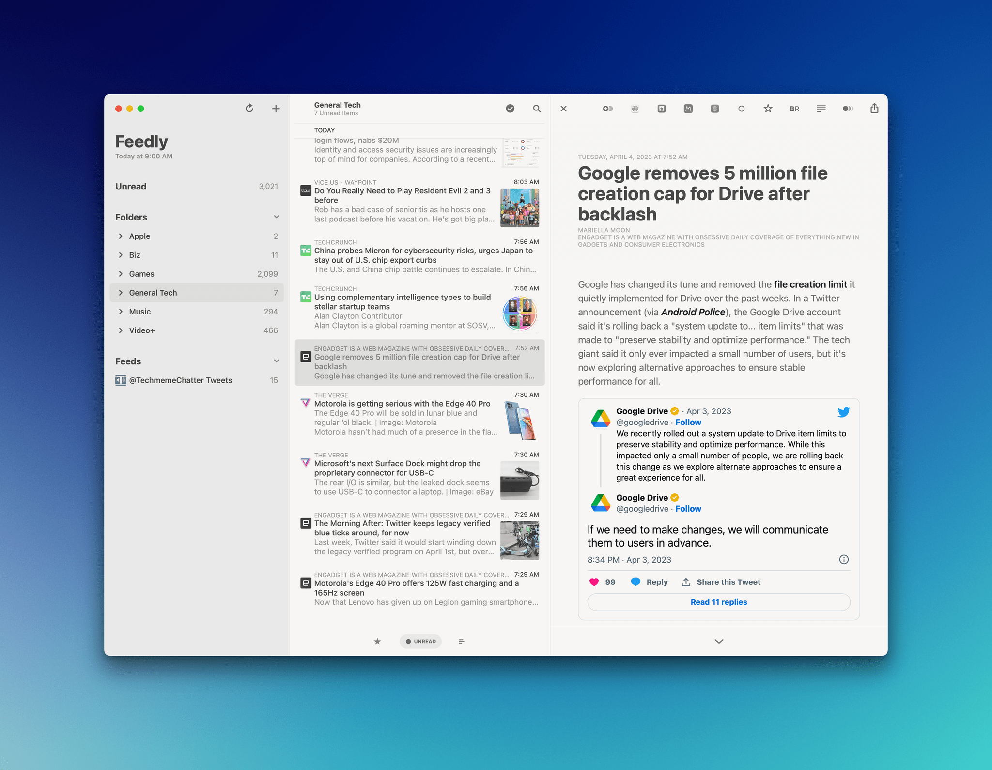Open the tweet timestamp 8:34 PM Apr 3, 2023
992x770 pixels.
pyautogui.click(x=629, y=560)
